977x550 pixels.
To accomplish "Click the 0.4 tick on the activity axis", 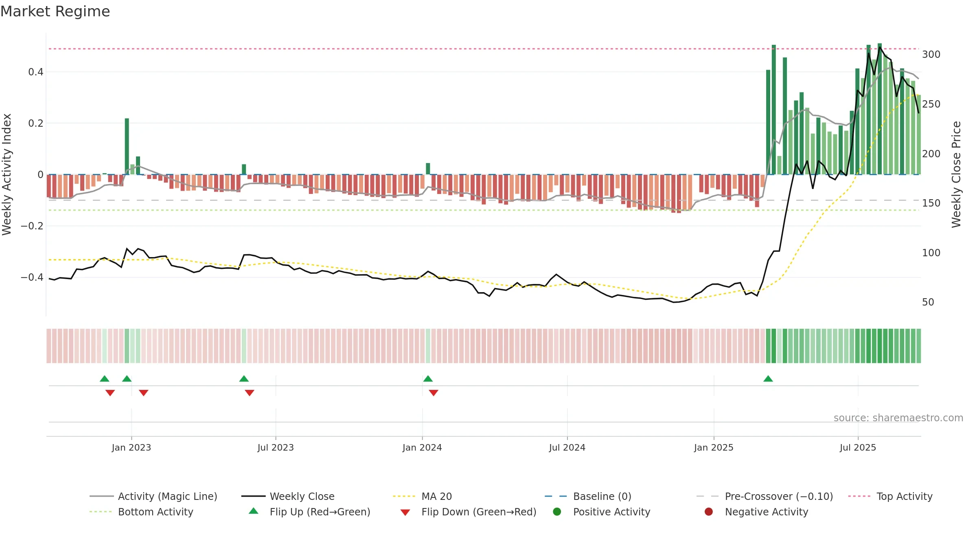I will point(36,72).
